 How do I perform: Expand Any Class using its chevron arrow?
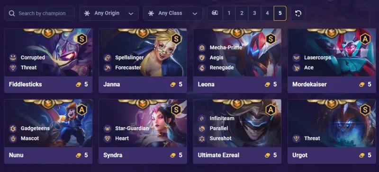coord(195,14)
